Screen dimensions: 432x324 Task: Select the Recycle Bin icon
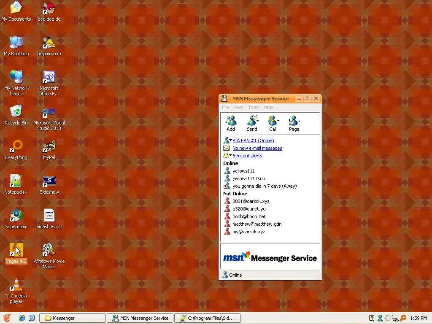tap(16, 115)
